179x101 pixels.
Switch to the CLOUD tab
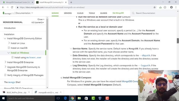click(80, 13)
